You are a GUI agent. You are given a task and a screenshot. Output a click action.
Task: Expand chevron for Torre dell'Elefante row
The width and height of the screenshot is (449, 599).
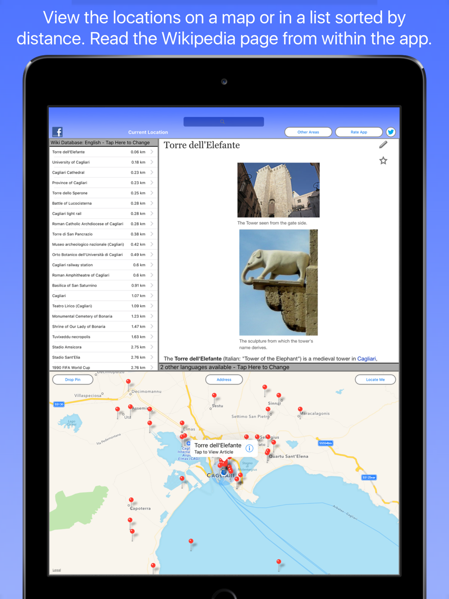pos(152,152)
